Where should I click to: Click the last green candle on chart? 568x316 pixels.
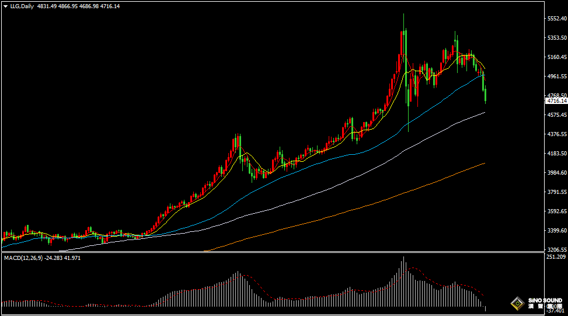486,96
